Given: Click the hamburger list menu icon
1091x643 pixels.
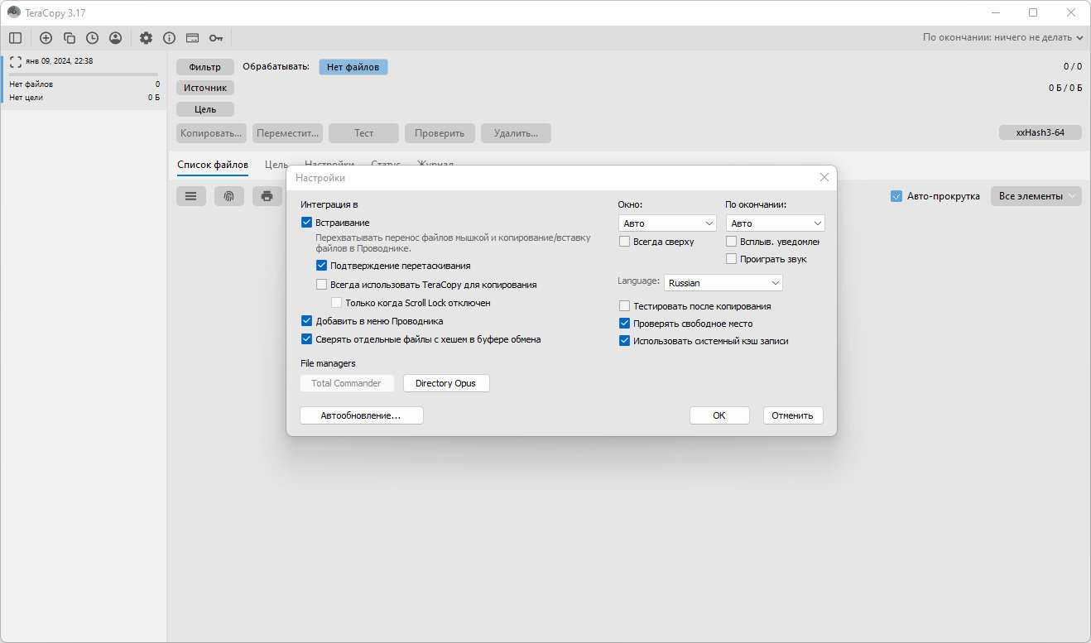Looking at the screenshot, I should [191, 196].
